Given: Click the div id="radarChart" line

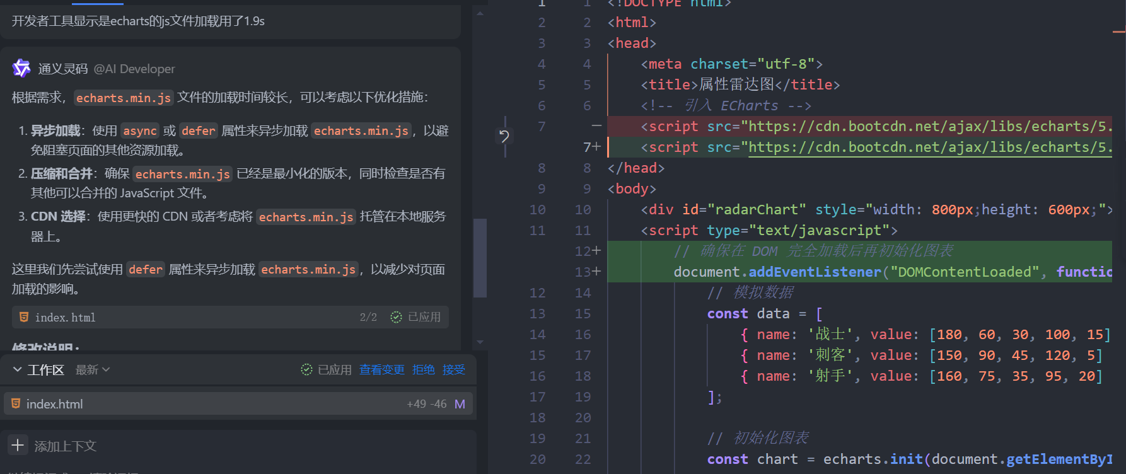Looking at the screenshot, I should coord(876,209).
